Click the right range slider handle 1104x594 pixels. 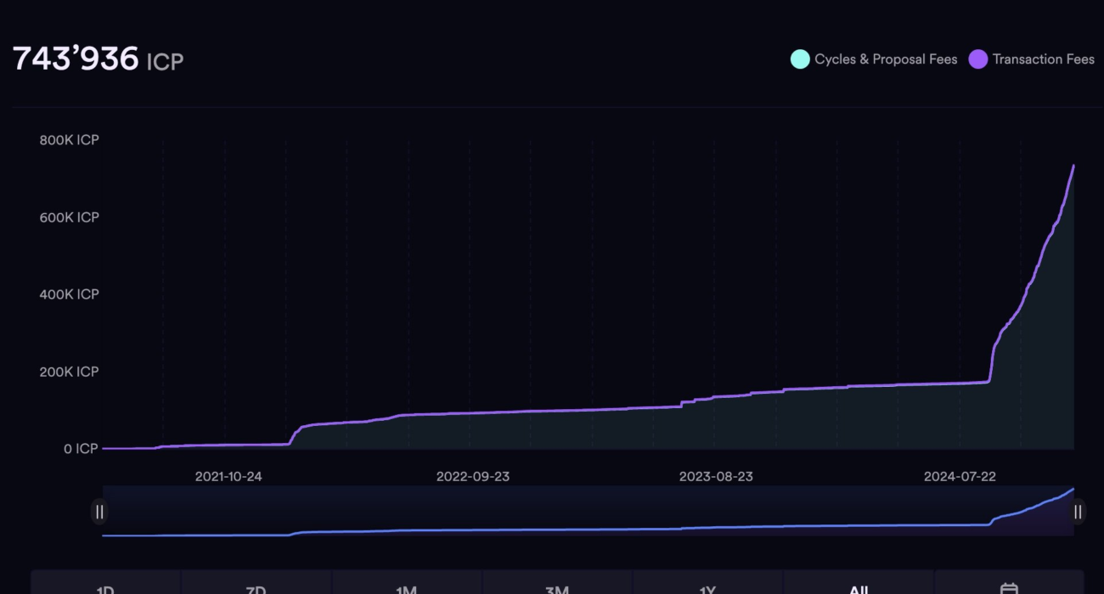pyautogui.click(x=1078, y=512)
